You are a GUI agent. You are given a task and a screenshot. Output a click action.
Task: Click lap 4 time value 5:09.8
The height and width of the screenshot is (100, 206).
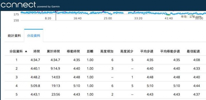[x=35, y=86]
